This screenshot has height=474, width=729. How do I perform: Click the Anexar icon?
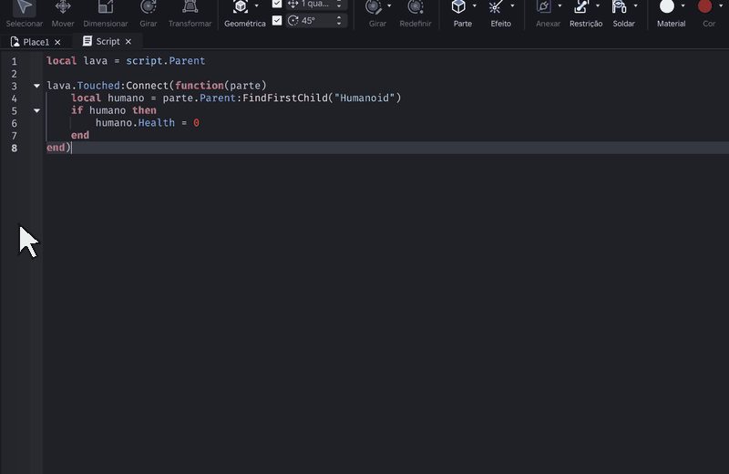(543, 6)
